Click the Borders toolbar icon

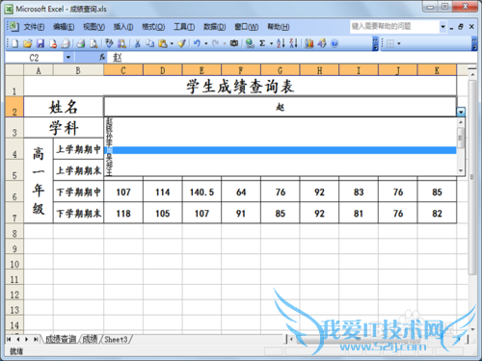390,43
